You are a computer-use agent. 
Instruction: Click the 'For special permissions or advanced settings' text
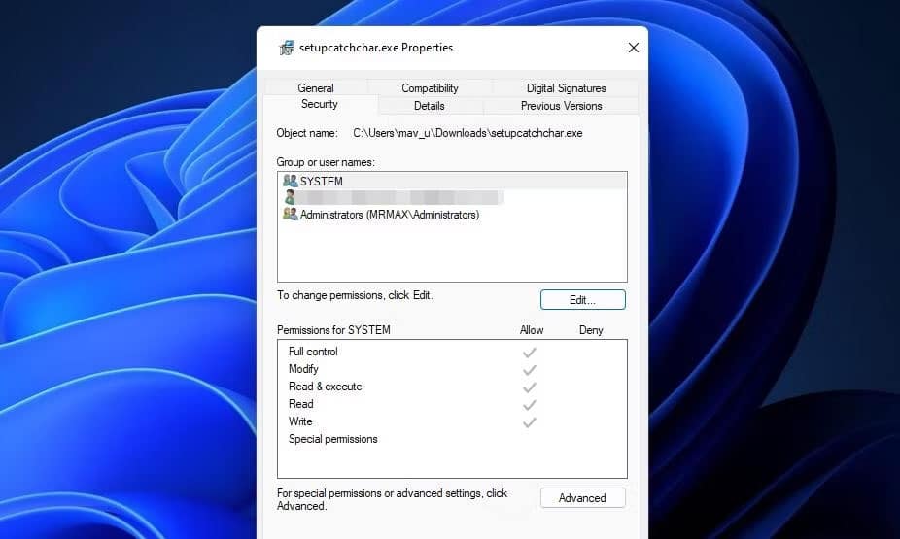click(392, 499)
